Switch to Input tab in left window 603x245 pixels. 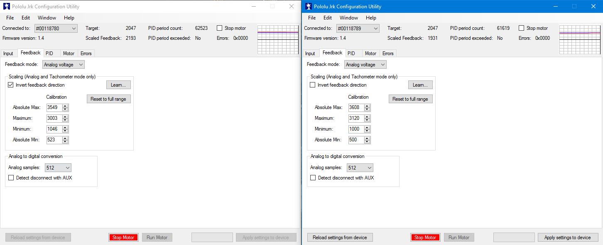(x=8, y=53)
